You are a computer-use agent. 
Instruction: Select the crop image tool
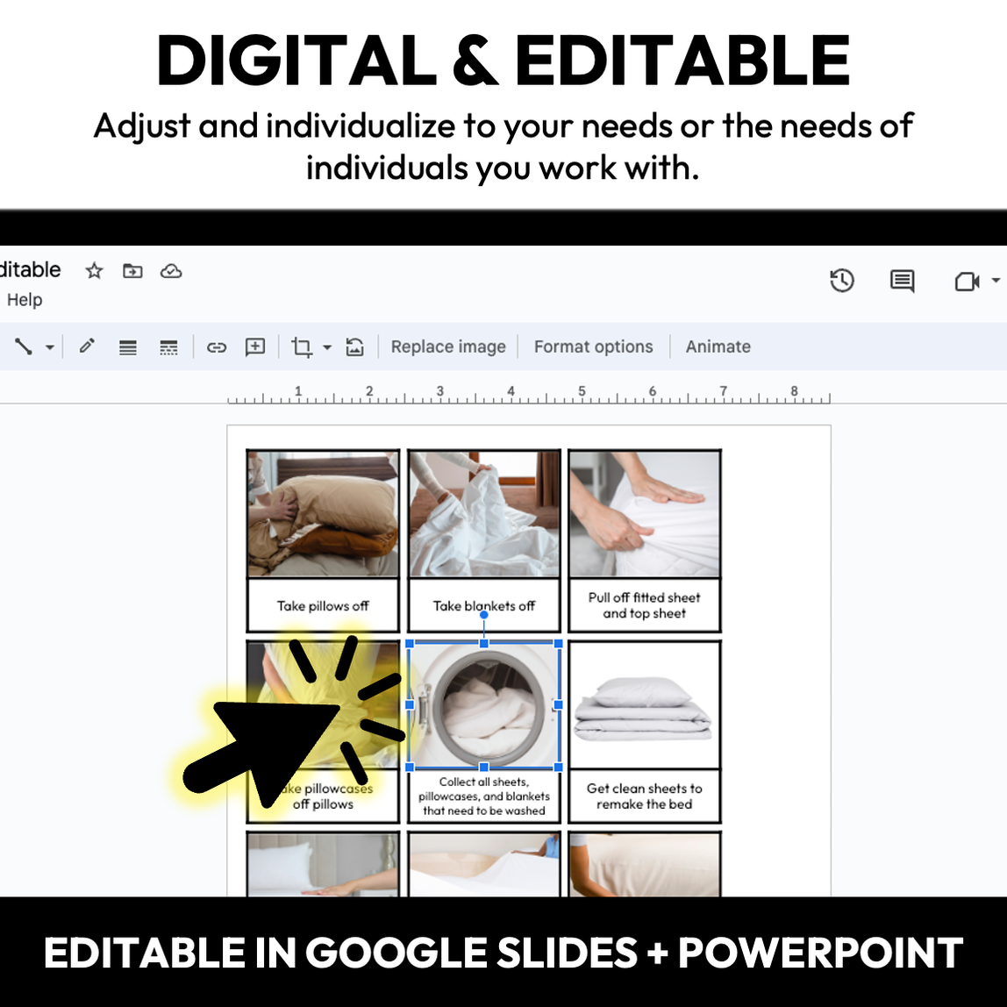pyautogui.click(x=302, y=346)
